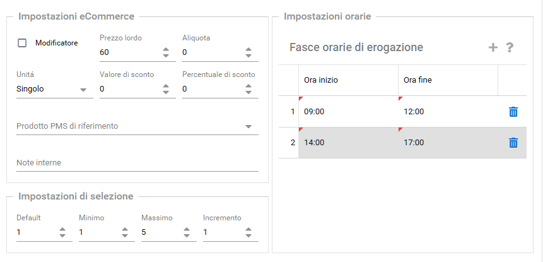The width and height of the screenshot is (543, 262).
Task: Select the 17:00 end time cell
Action: [x=448, y=143]
